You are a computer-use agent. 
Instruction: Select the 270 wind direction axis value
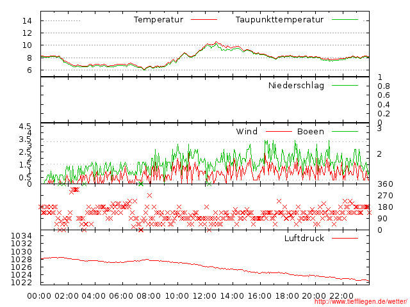click(x=385, y=196)
